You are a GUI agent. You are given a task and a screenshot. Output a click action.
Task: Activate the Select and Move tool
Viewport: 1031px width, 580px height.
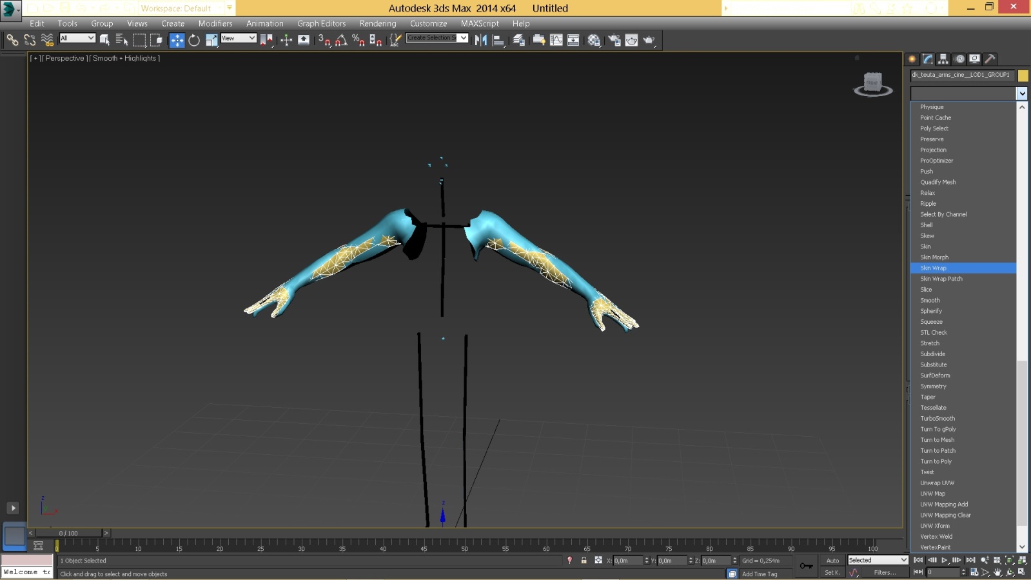(177, 40)
